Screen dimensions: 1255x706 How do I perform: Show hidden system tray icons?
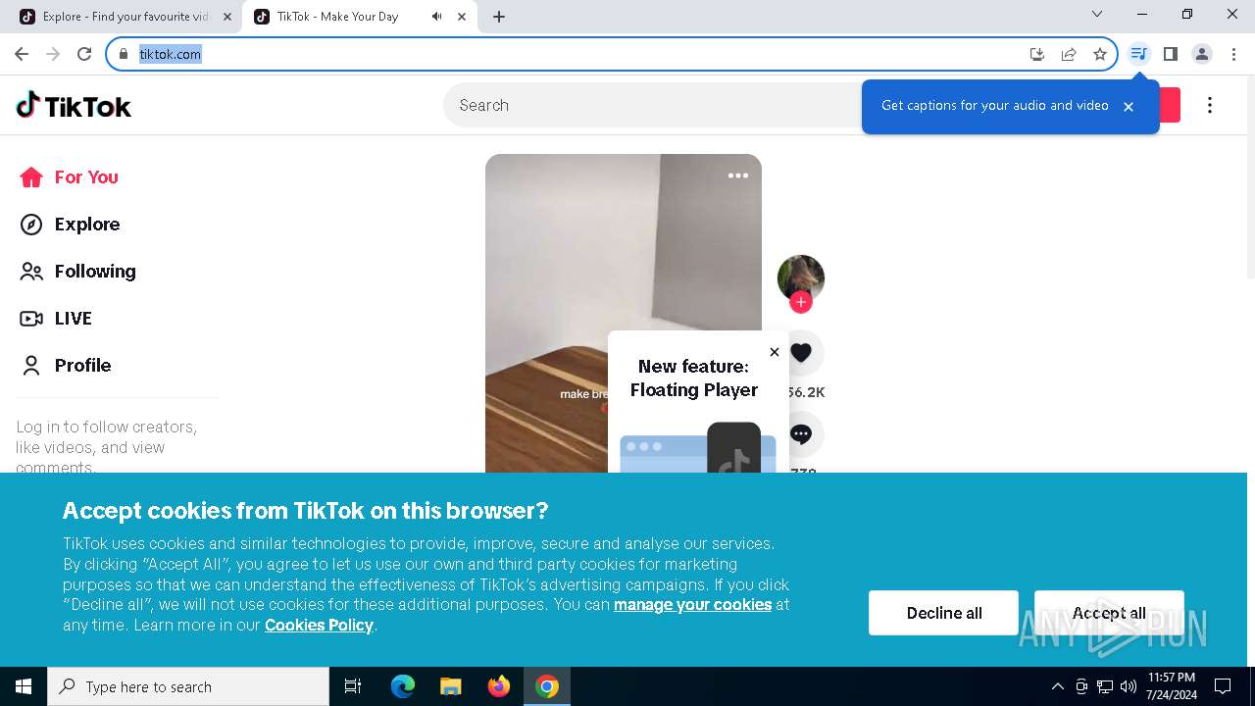[1057, 686]
